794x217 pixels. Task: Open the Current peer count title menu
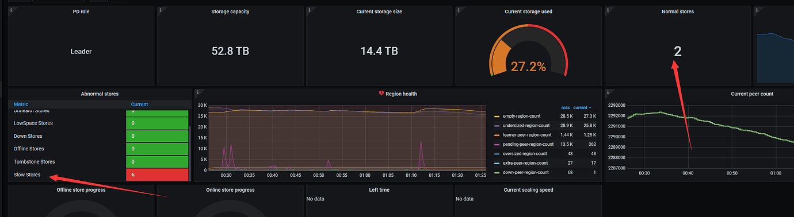751,94
